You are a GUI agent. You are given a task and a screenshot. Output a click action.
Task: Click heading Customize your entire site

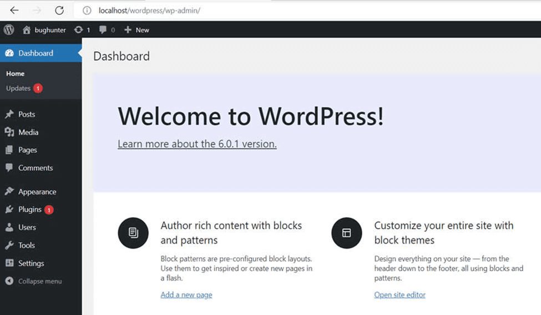coord(444,233)
